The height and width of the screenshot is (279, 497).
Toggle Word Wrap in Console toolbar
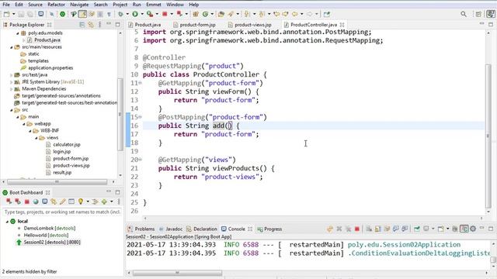(x=387, y=229)
